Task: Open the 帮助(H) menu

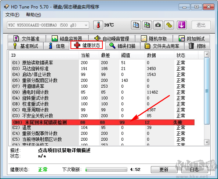Action: 33,15
